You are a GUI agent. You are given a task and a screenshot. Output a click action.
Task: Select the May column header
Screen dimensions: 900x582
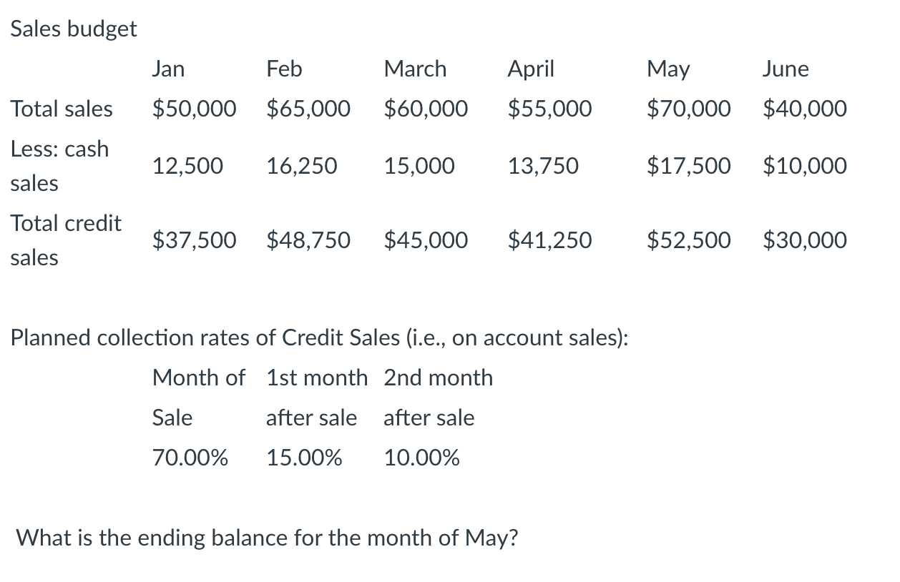(x=668, y=69)
